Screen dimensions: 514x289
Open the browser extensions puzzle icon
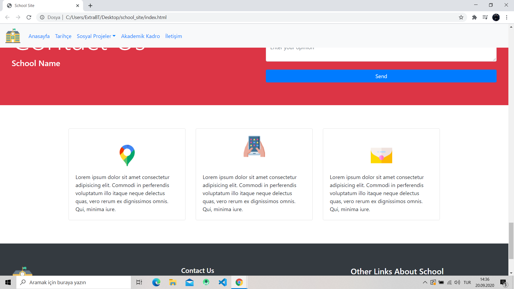(x=474, y=17)
